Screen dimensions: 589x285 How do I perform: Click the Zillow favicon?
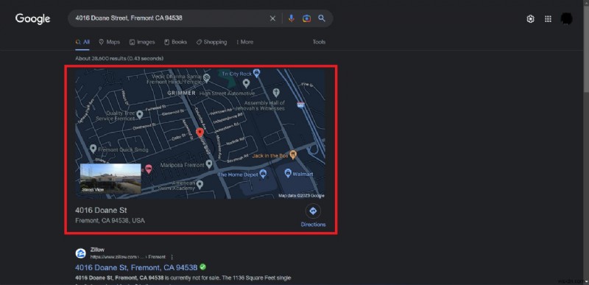click(x=80, y=253)
